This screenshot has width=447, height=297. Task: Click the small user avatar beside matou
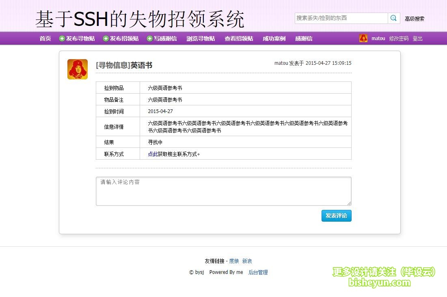pyautogui.click(x=363, y=38)
